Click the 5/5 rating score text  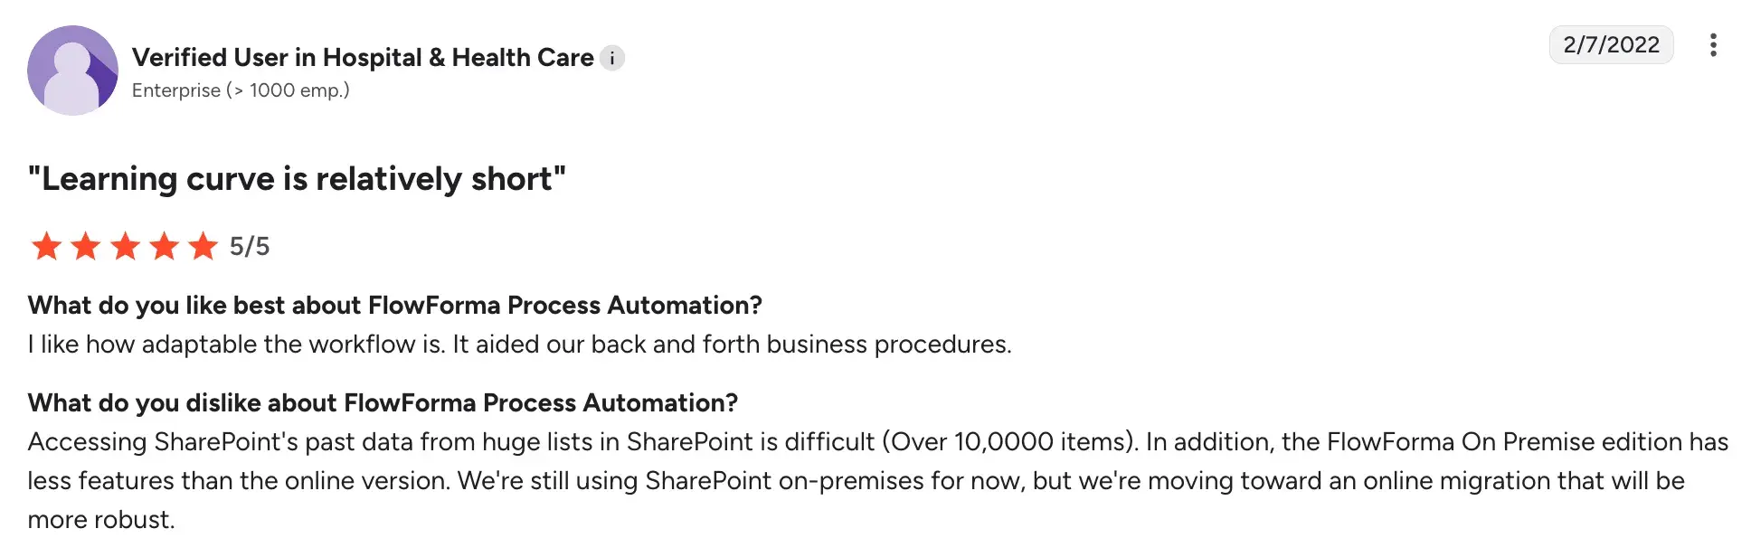pyautogui.click(x=250, y=247)
